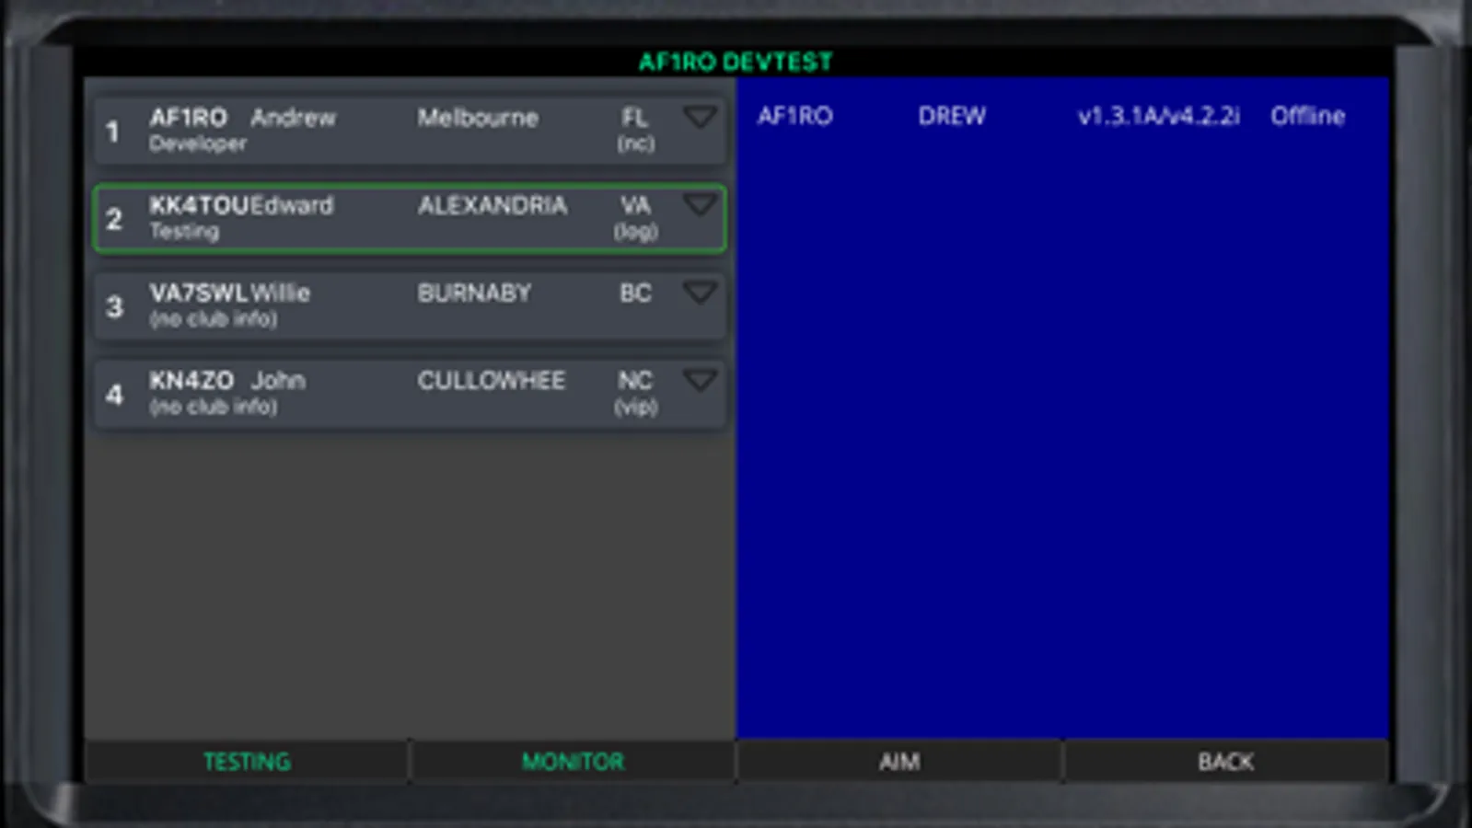Select row 3 VA7SWL Willie BURNABY

(x=410, y=306)
